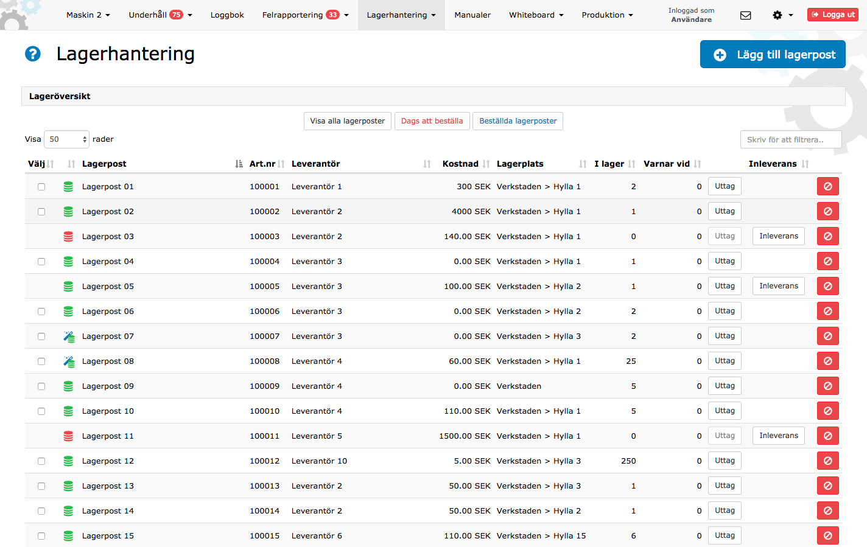Image resolution: width=867 pixels, height=547 pixels.
Task: Sort by Inleverans column header
Action: click(779, 164)
